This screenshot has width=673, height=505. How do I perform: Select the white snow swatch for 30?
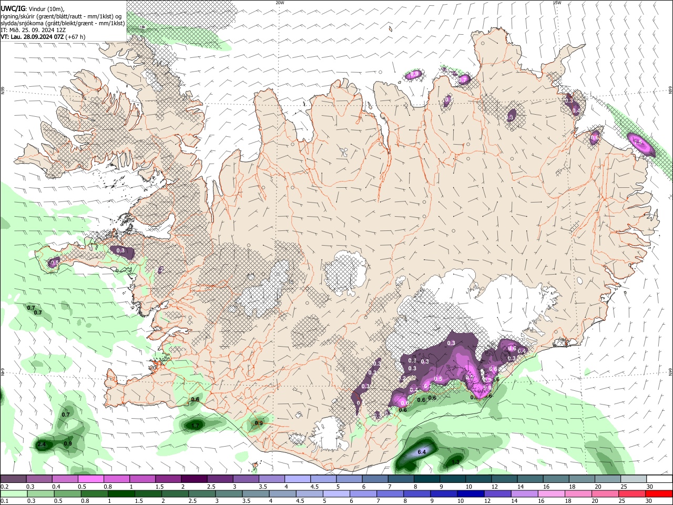(x=660, y=479)
